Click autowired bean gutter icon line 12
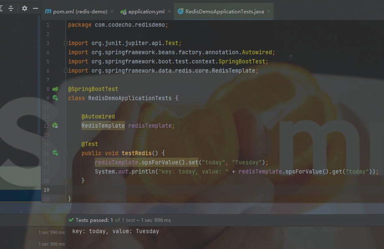 click(x=55, y=126)
